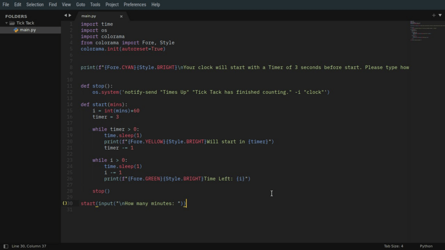
Task: Open the Preferences menu
Action: coord(135,4)
